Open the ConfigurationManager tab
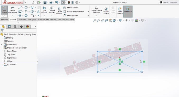 click(x=15, y=27)
